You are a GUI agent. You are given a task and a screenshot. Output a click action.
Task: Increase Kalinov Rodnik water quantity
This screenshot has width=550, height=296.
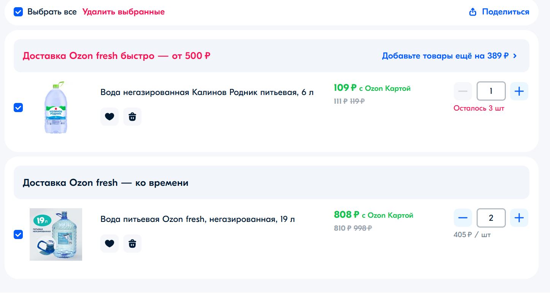click(519, 91)
